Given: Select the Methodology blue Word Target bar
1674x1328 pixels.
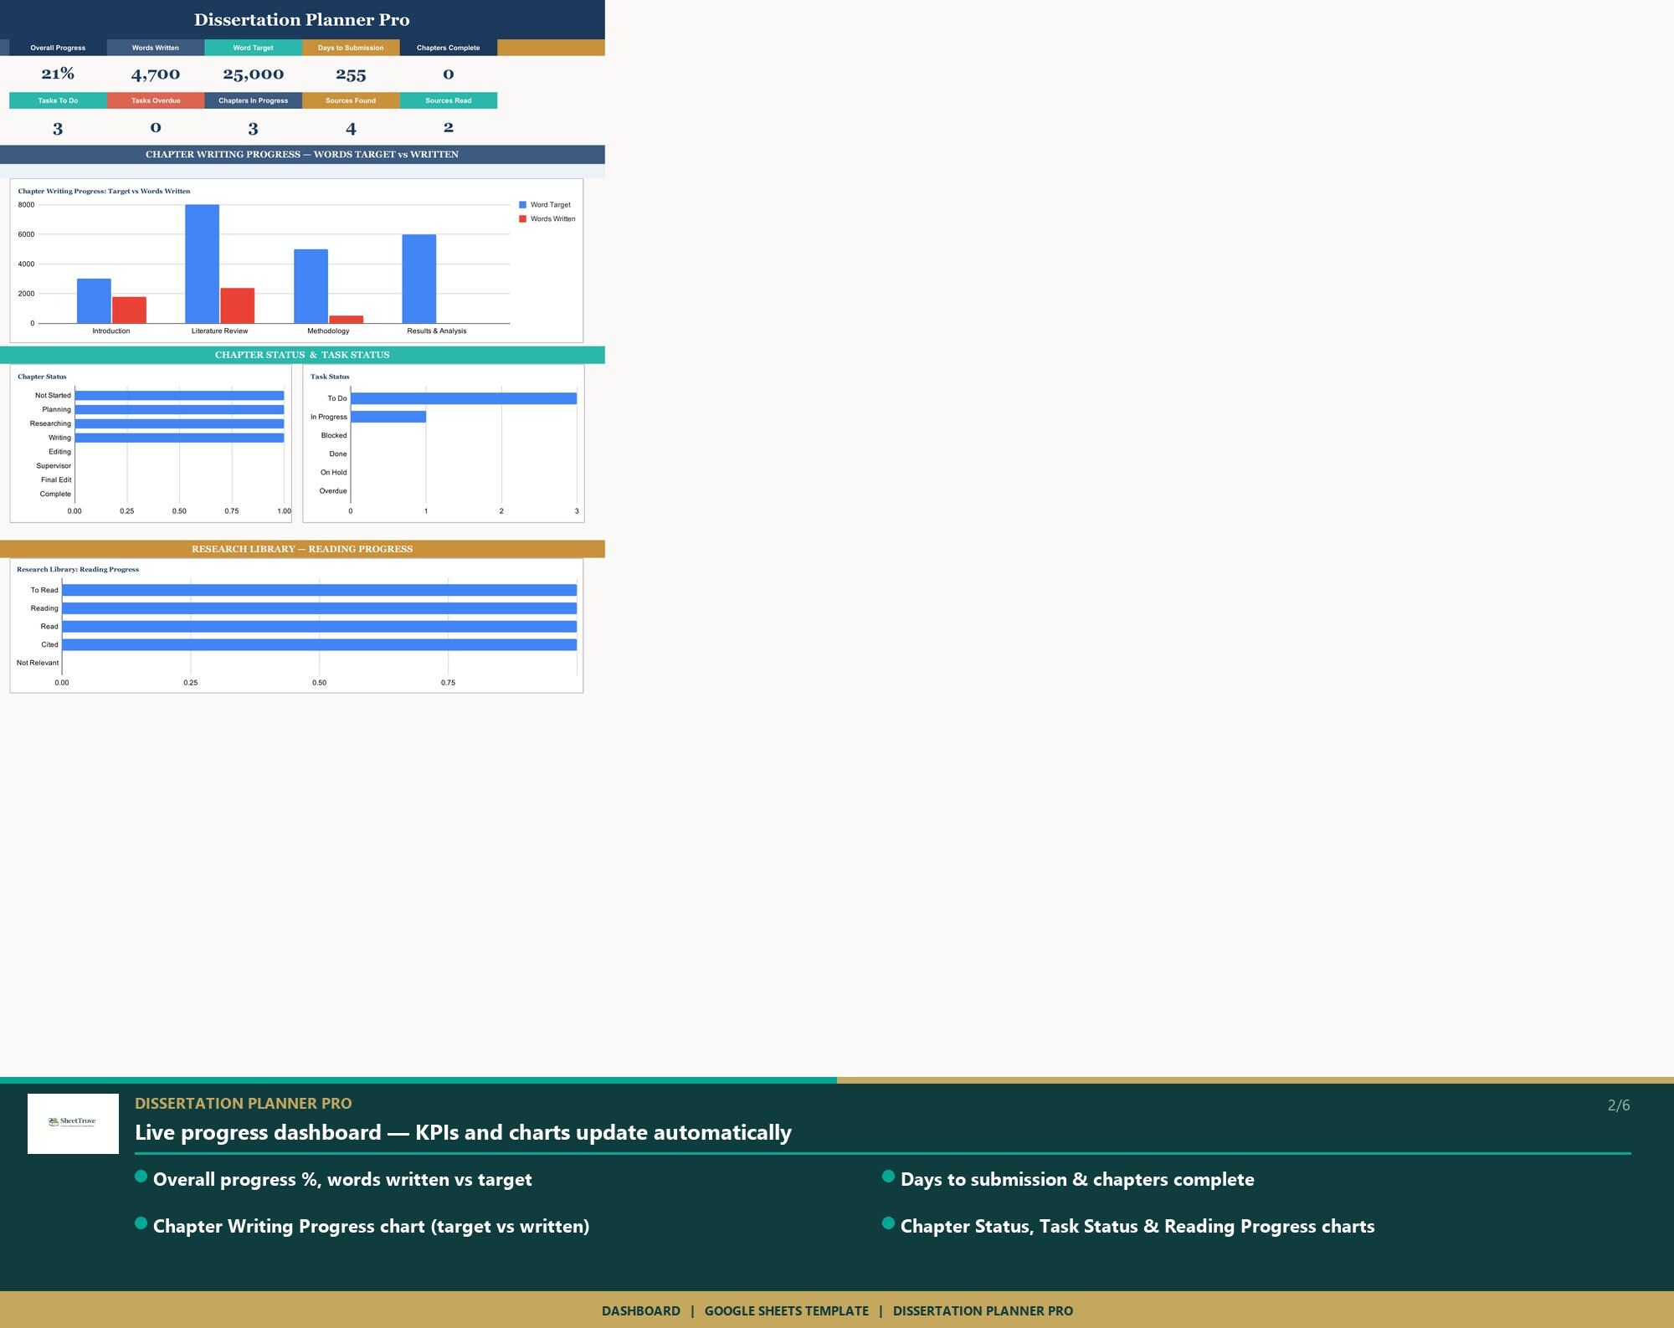Looking at the screenshot, I should (311, 286).
